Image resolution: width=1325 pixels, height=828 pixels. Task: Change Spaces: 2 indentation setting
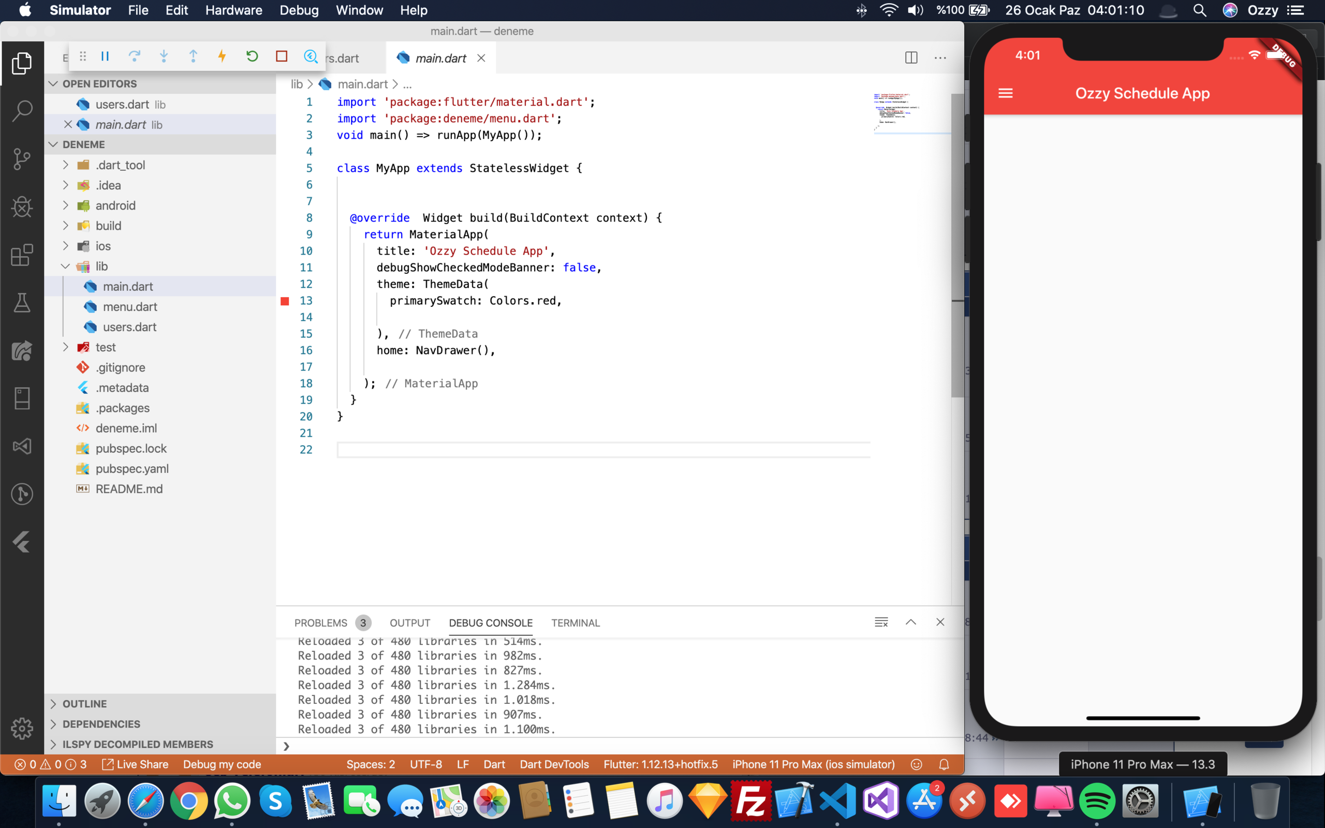coord(371,764)
